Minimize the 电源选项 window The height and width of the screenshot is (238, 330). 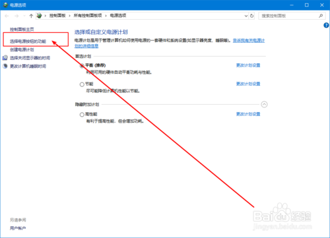point(292,5)
